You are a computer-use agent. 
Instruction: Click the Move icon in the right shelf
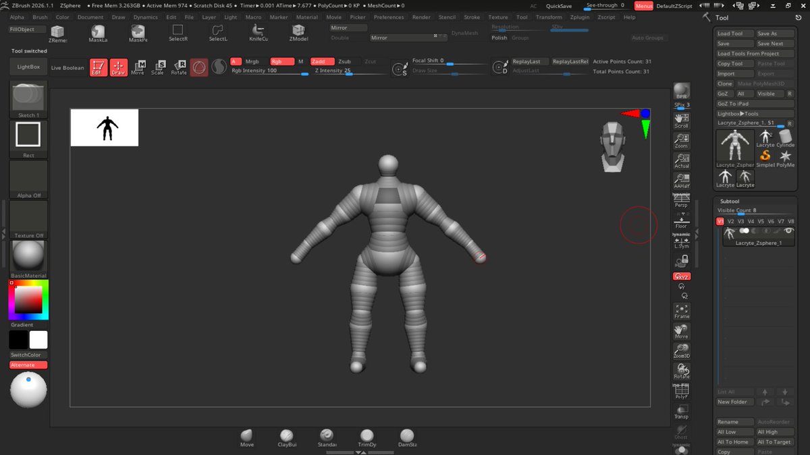pos(682,331)
